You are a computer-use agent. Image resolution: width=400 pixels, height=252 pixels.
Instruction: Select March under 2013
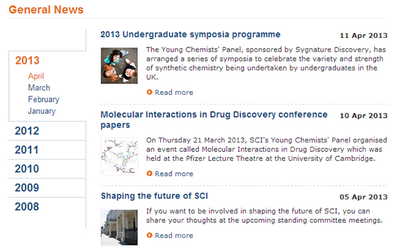click(x=39, y=87)
